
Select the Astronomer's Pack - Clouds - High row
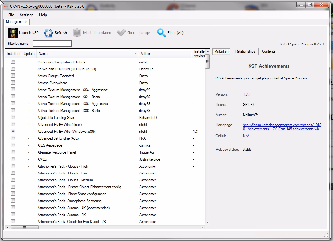pos(105,166)
